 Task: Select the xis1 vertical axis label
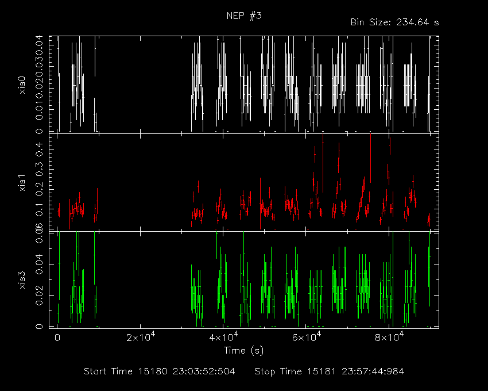tap(22, 183)
